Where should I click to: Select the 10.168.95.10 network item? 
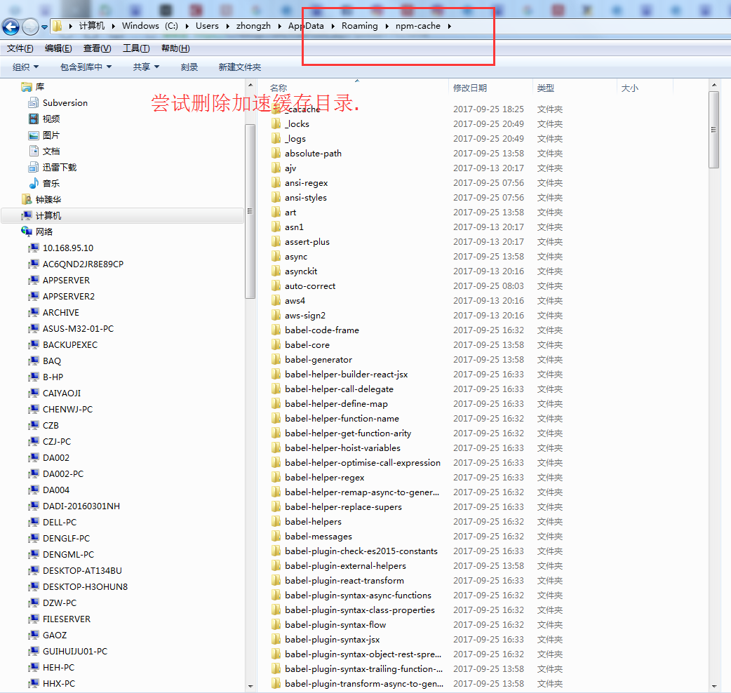pos(68,248)
